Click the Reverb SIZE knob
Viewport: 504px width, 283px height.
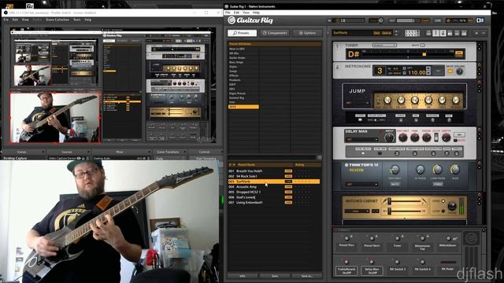pos(455,170)
